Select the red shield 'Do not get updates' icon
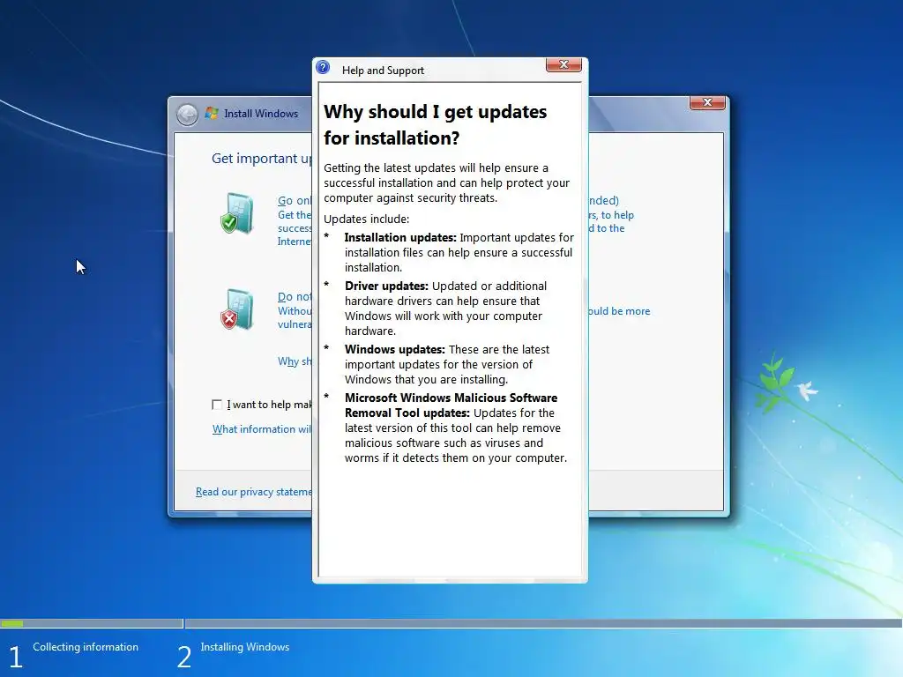 click(x=236, y=309)
